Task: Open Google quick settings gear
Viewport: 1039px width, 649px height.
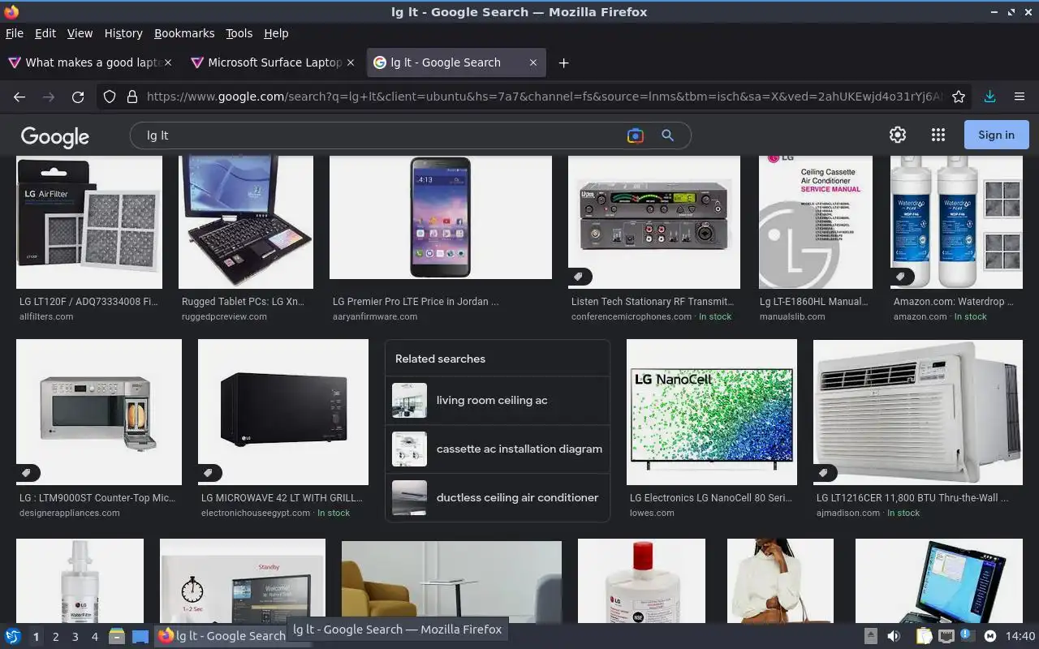Action: coord(898,135)
